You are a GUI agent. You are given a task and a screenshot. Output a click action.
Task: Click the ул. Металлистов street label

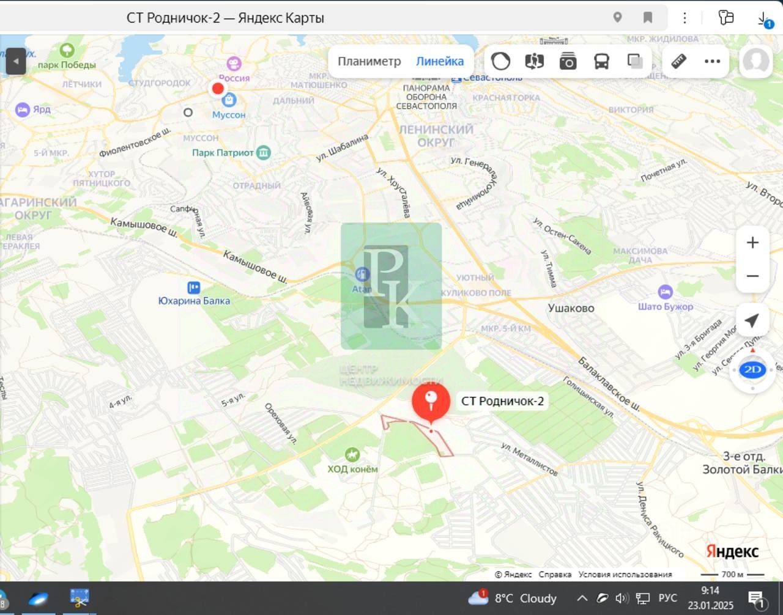(529, 459)
